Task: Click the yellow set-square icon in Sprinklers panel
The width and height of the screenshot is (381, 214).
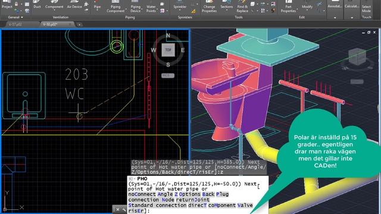Action: pyautogui.click(x=193, y=11)
